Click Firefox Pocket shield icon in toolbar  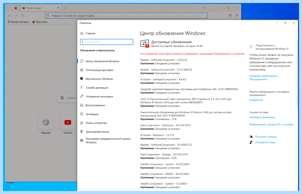tap(230, 16)
